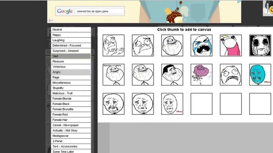This screenshot has width=273, height=153.
Task: Open the Female Blonde category
Action: click(x=71, y=99)
